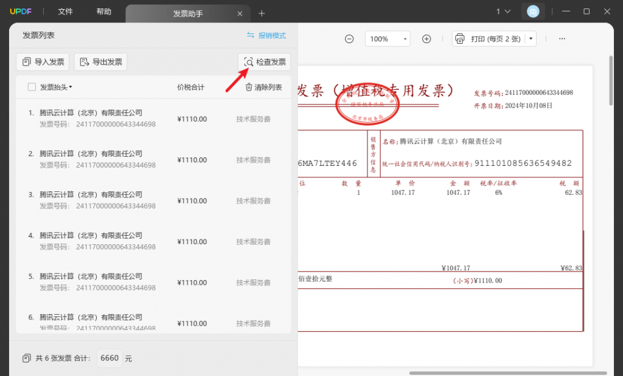Viewport: 623px width, 376px height.
Task: Click the ¥1110.00 amount in row 4
Action: pyautogui.click(x=192, y=242)
